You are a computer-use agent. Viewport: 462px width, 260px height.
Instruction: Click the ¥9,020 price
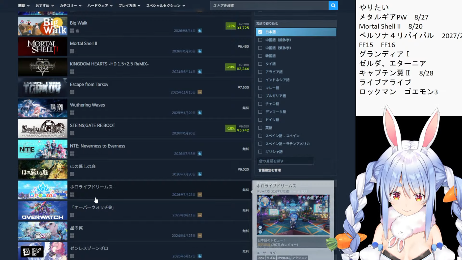tap(243, 169)
